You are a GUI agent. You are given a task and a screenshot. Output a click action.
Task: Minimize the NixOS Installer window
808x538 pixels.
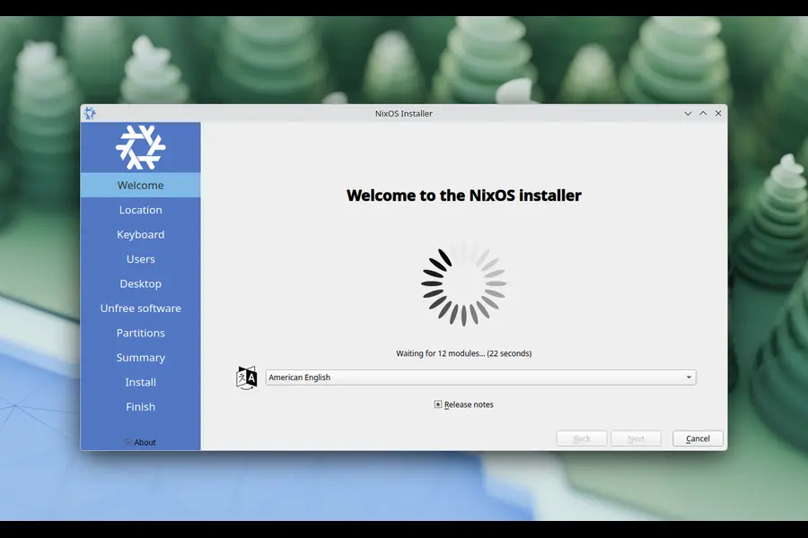pyautogui.click(x=688, y=113)
